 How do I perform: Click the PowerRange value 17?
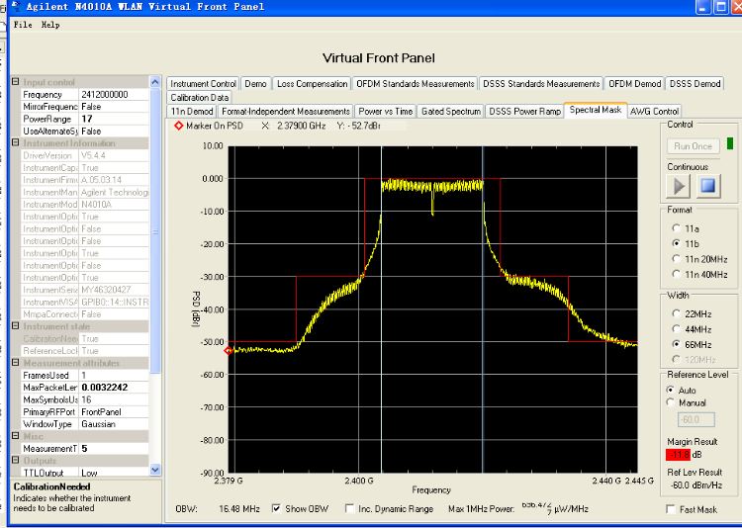point(113,119)
